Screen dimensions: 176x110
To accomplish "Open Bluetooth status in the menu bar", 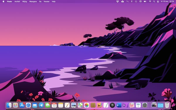I will point(132,1).
